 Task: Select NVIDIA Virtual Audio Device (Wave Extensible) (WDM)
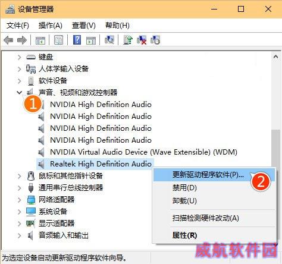143,152
